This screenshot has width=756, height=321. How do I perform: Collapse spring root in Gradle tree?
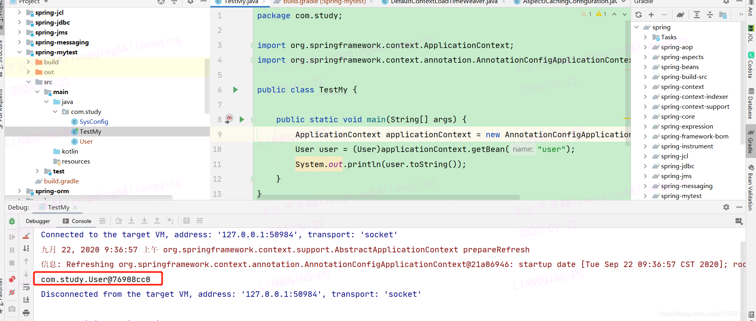coord(637,27)
